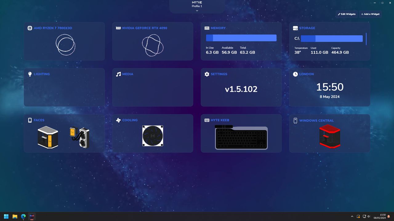Click the COOLING widget title
The width and height of the screenshot is (394, 221).
[x=130, y=120]
